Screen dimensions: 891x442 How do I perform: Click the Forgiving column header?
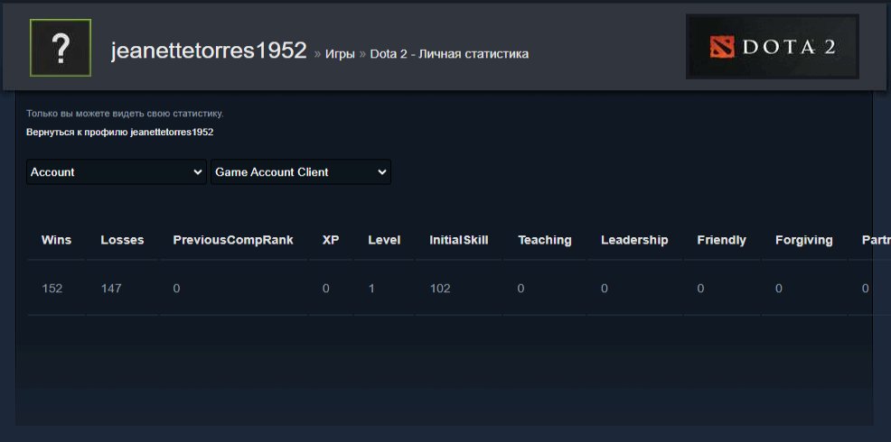point(804,240)
